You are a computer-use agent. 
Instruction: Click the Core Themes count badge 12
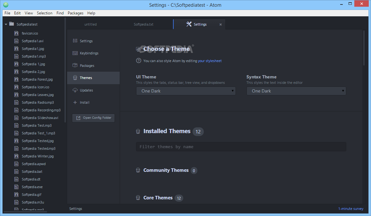179,198
